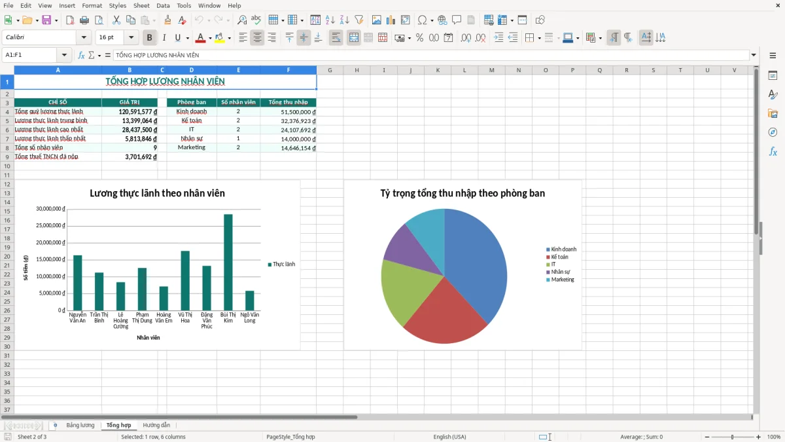The image size is (785, 442).
Task: Toggle Underline formatting
Action: tap(177, 38)
